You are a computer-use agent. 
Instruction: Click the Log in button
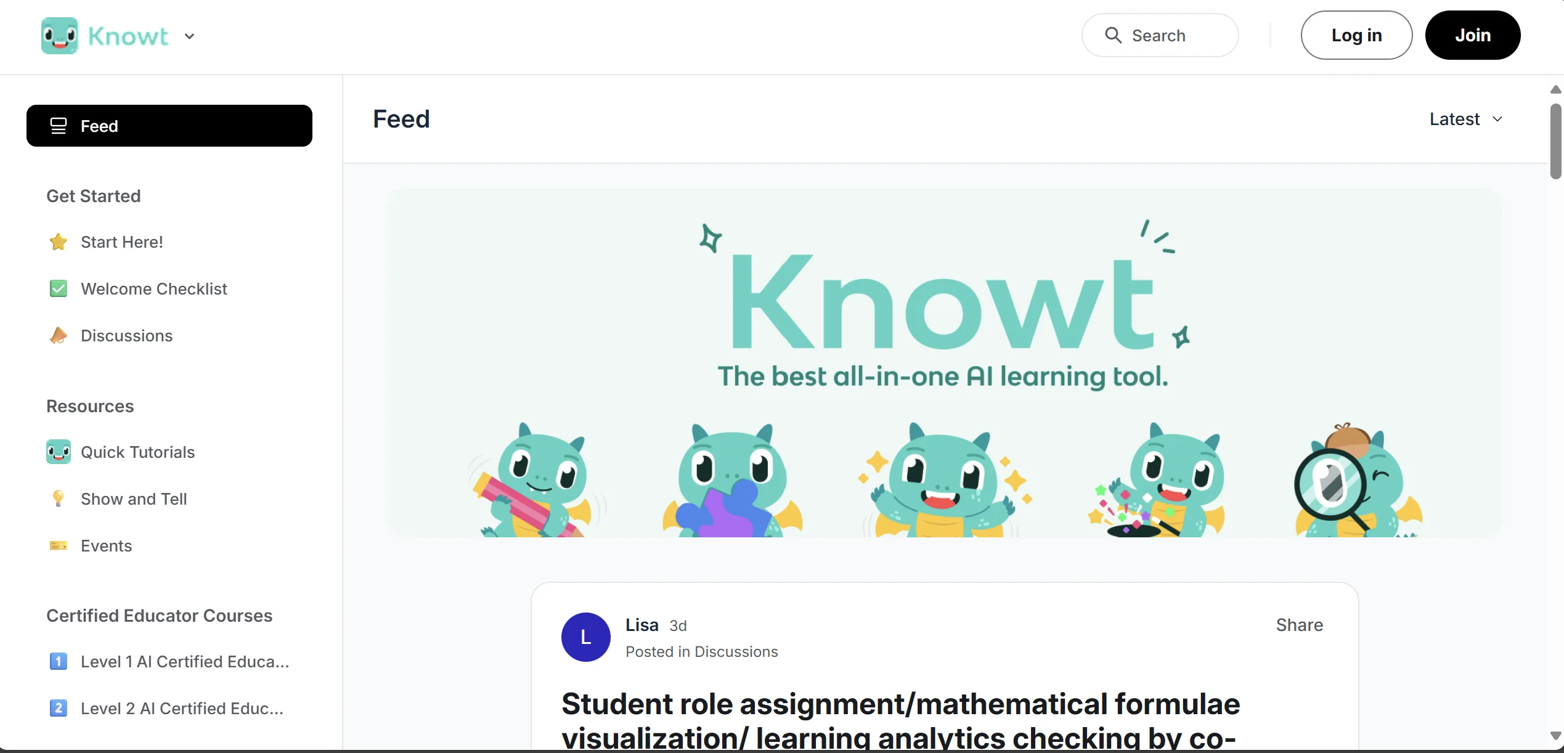pyautogui.click(x=1356, y=35)
